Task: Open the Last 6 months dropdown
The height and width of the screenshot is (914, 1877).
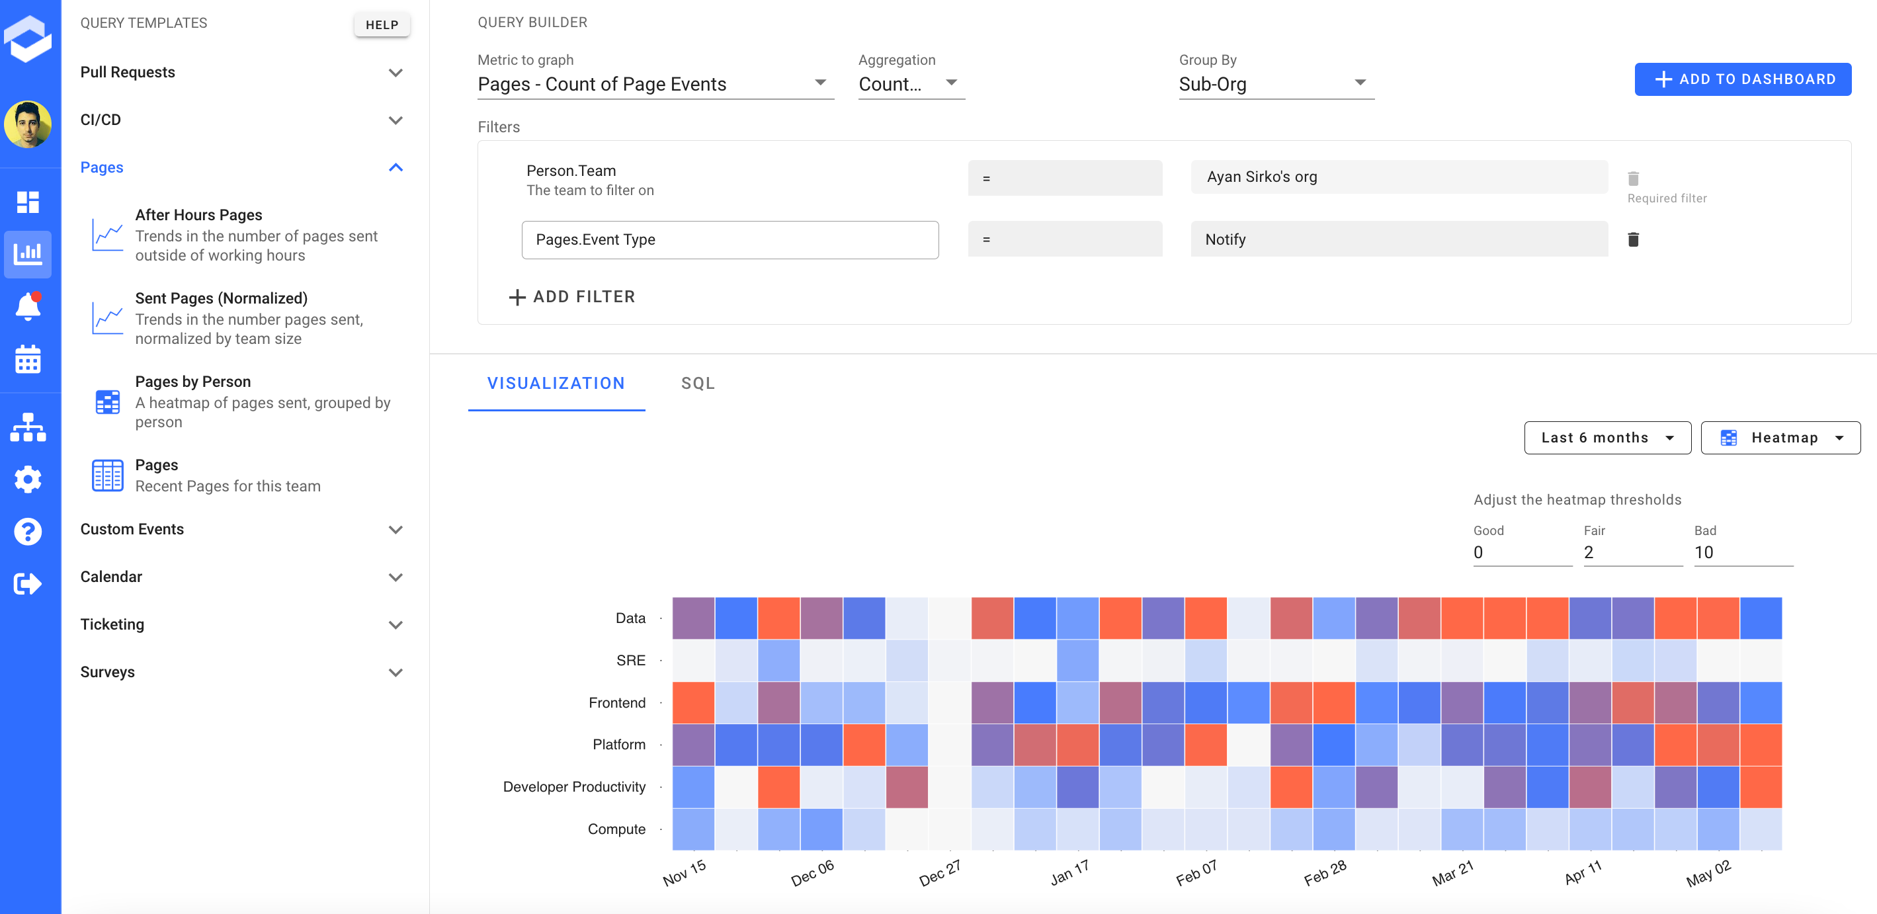Action: [x=1606, y=437]
